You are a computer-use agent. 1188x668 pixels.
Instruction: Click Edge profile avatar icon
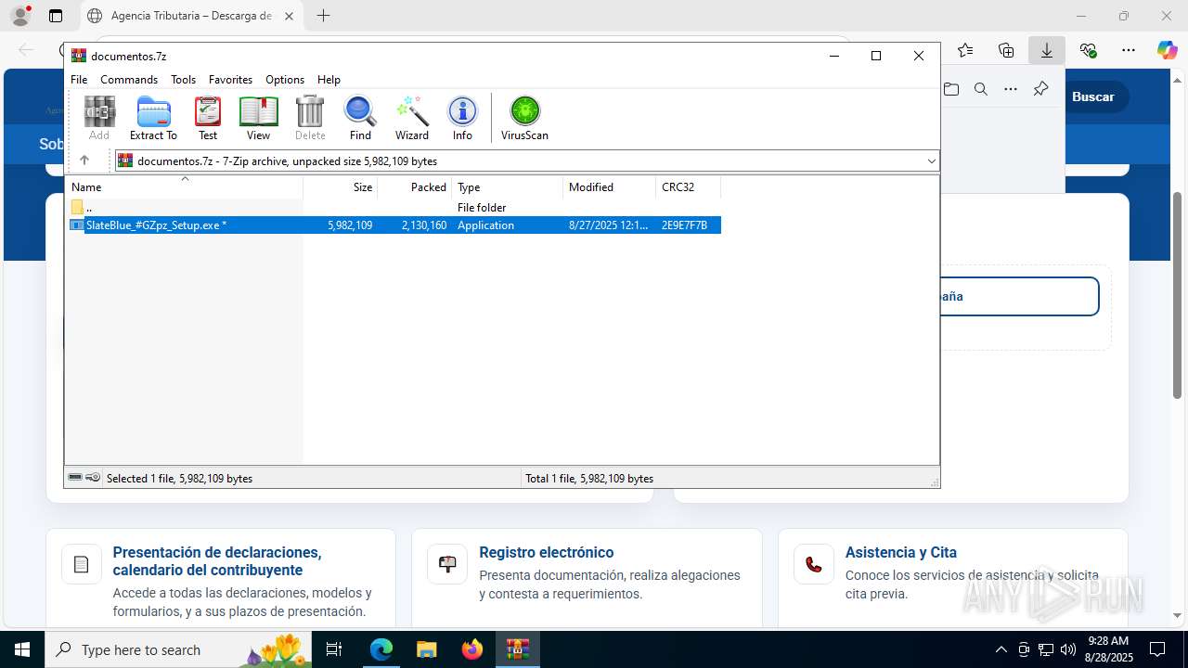click(x=19, y=16)
